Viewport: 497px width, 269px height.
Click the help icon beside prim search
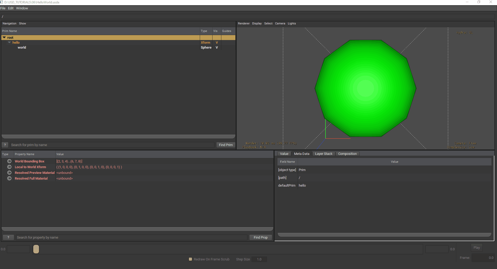tap(5, 145)
